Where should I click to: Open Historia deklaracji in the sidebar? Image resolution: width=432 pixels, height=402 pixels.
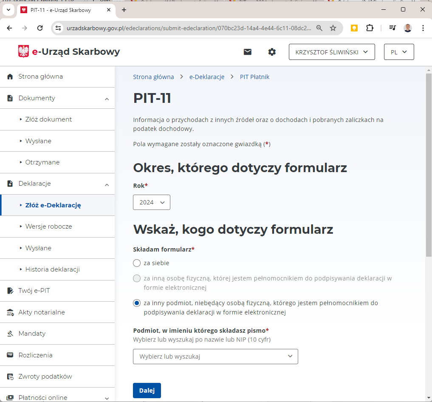[x=52, y=269]
